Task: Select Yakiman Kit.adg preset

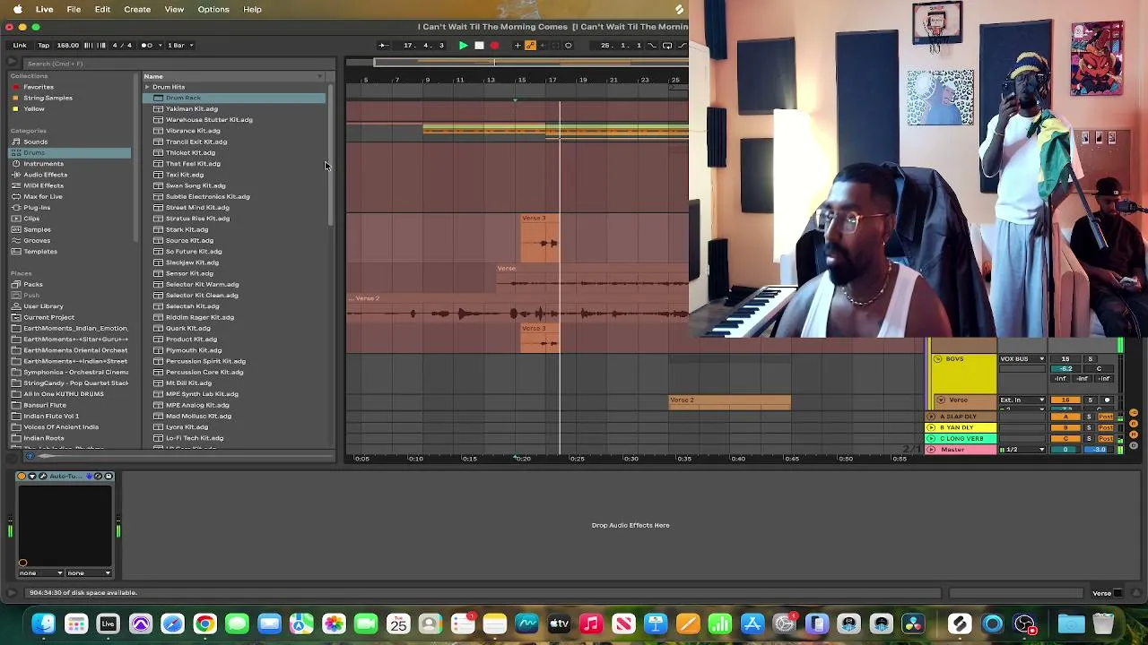Action: 191,108
